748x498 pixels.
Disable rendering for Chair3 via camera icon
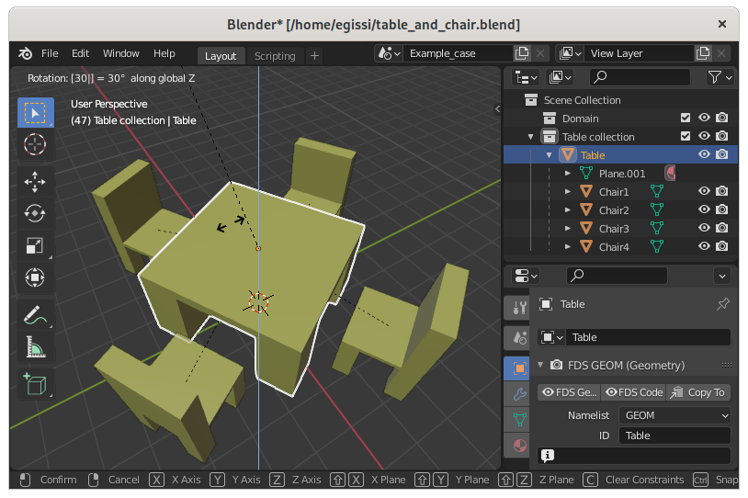[x=722, y=229]
